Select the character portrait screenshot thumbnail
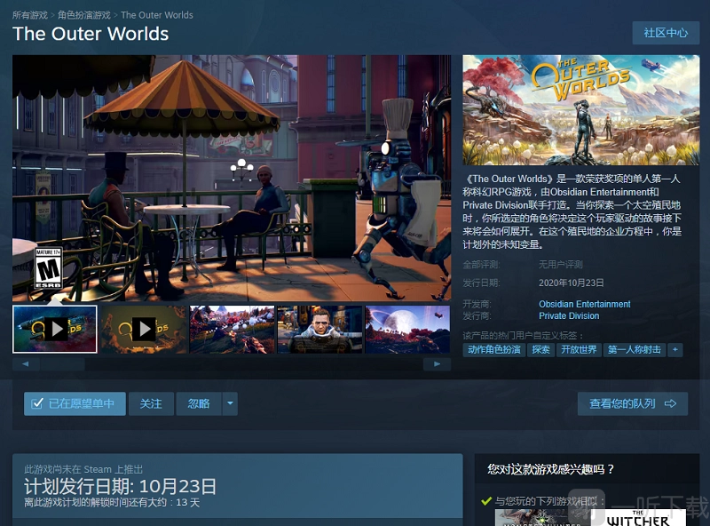Viewport: 710px width, 526px height. (319, 329)
